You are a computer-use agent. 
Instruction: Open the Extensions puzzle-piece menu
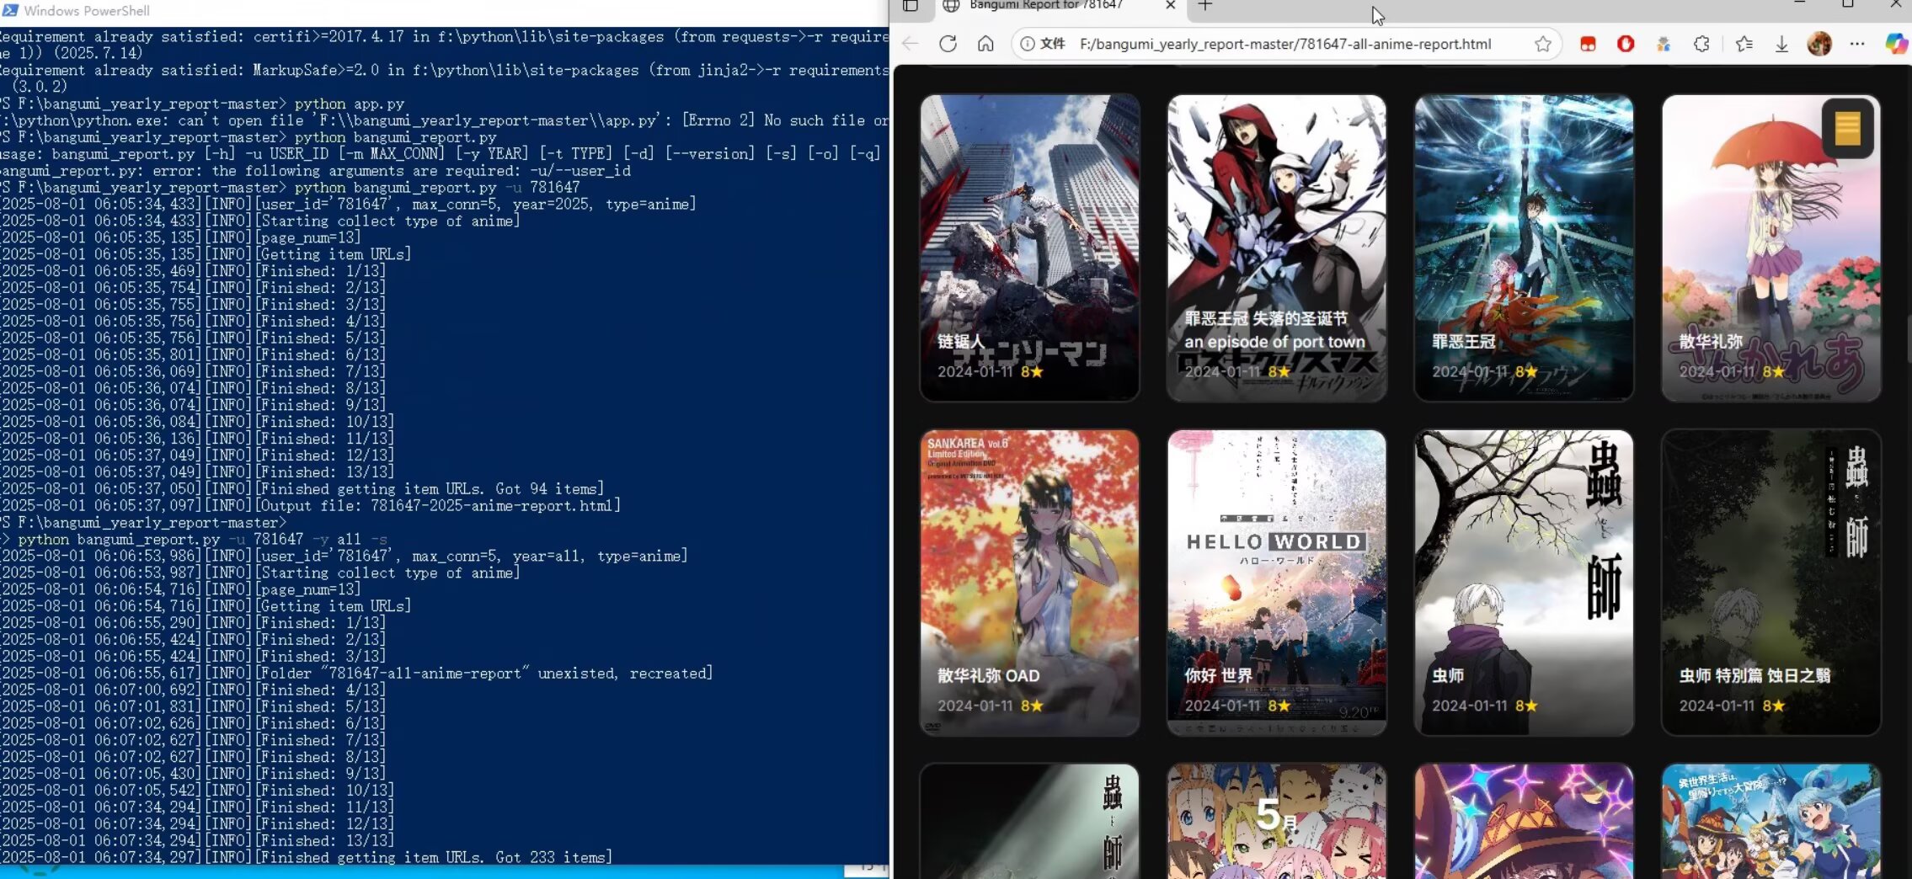tap(1701, 44)
